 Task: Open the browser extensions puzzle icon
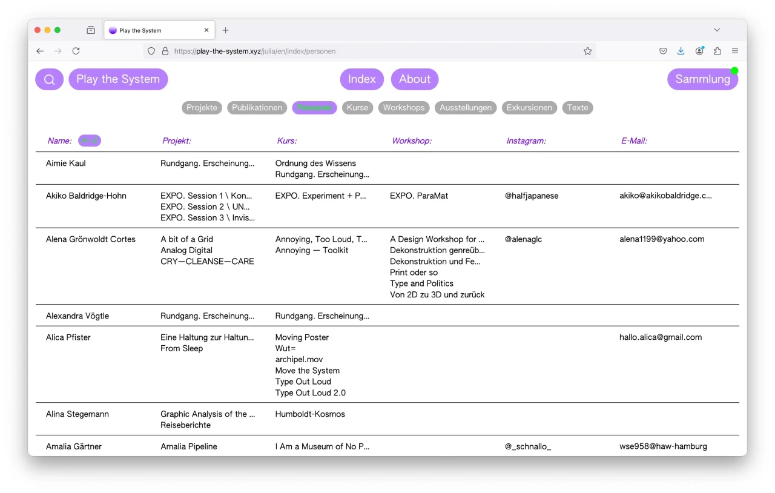717,51
